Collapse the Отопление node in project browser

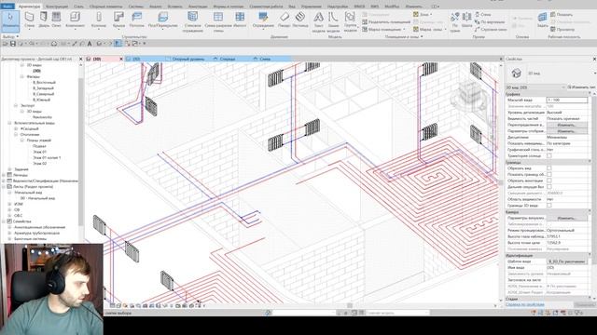16,134
